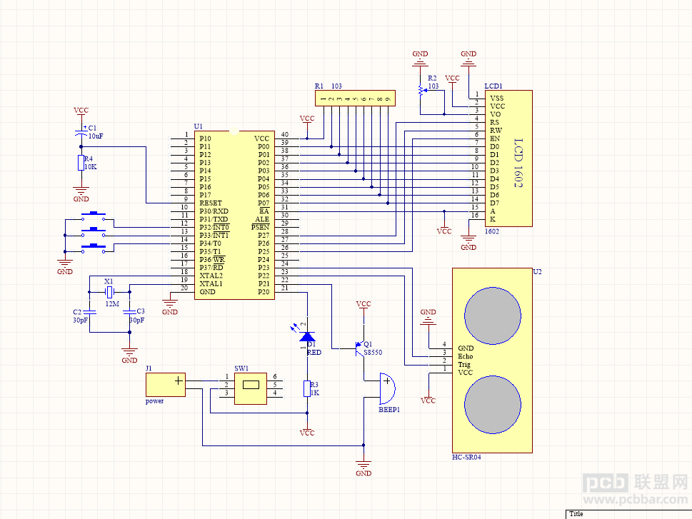Click the RESET pin label on U1
Image resolution: width=692 pixels, height=519 pixels.
pos(211,203)
